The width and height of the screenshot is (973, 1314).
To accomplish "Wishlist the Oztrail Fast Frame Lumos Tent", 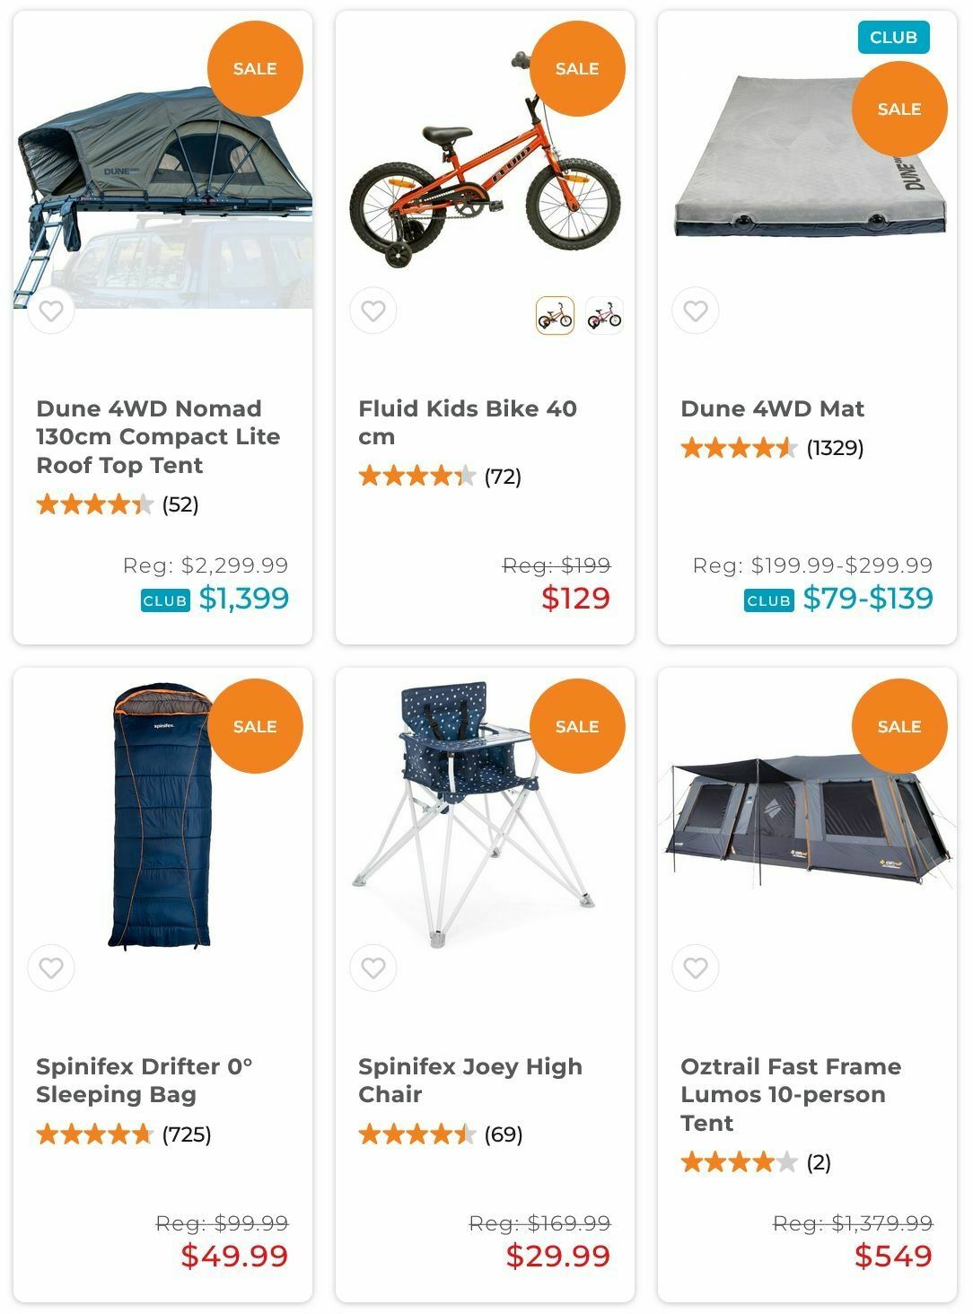I will point(696,968).
